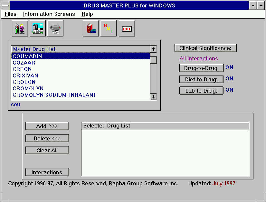Viewport: 266px width, 202px height.
Task: Open the Help menu
Action: [87, 14]
